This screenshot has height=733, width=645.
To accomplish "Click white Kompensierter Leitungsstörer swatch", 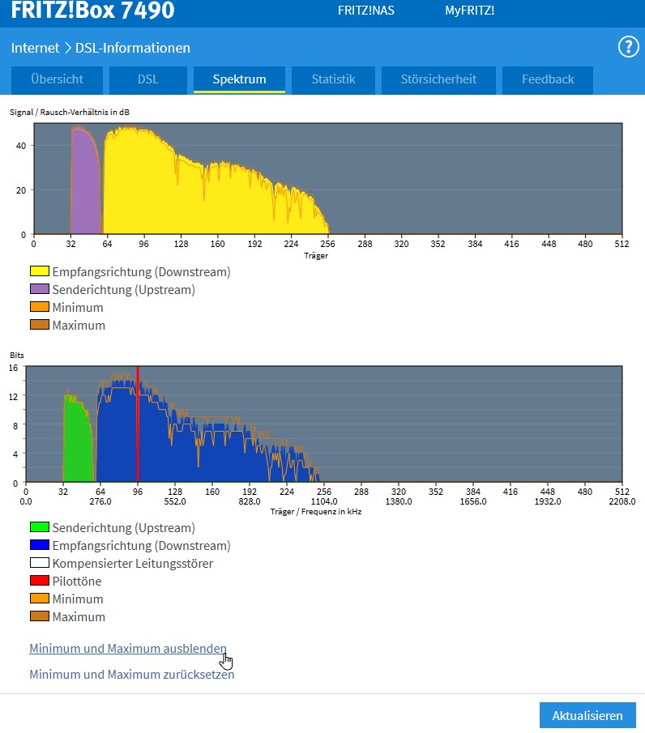I will 40,562.
